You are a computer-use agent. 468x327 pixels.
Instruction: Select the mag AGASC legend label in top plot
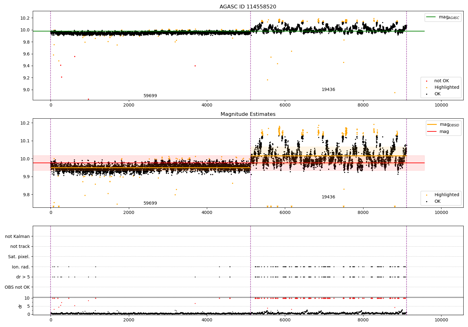pos(449,17)
